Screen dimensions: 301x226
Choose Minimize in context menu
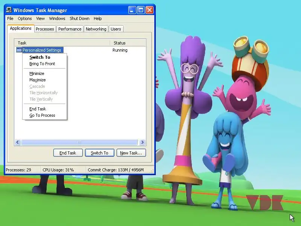(45, 73)
